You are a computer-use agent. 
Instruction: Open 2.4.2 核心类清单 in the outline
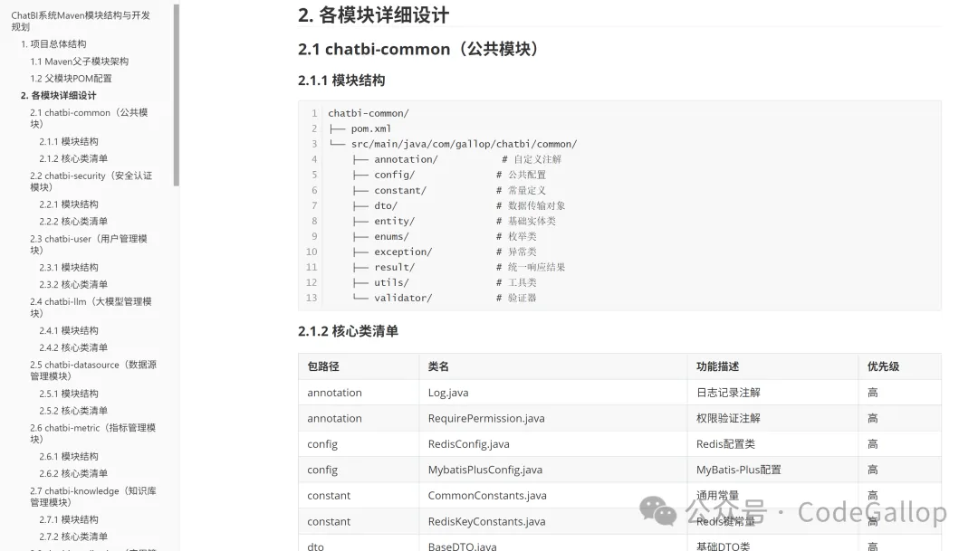(73, 347)
